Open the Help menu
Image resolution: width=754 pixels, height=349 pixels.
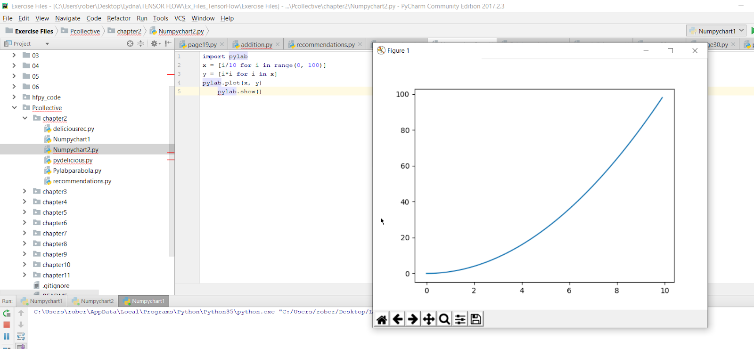(227, 18)
